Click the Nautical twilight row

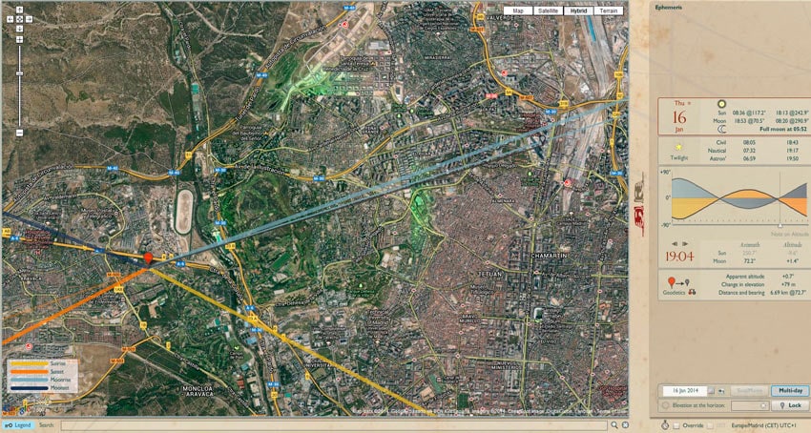click(x=755, y=150)
